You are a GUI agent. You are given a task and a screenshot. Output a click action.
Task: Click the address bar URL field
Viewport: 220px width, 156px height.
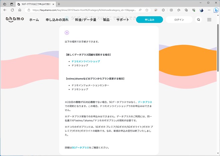[x=84, y=10]
